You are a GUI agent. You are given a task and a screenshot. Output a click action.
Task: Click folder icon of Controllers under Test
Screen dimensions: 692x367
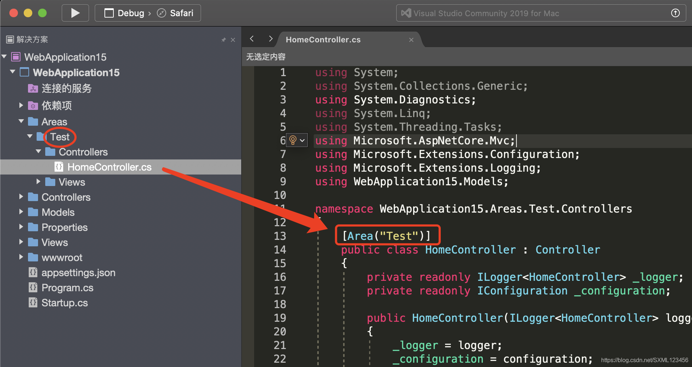coord(50,152)
